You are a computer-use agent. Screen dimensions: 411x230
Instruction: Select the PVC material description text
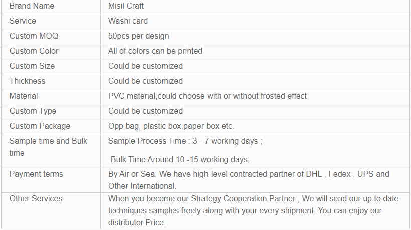[x=208, y=96]
